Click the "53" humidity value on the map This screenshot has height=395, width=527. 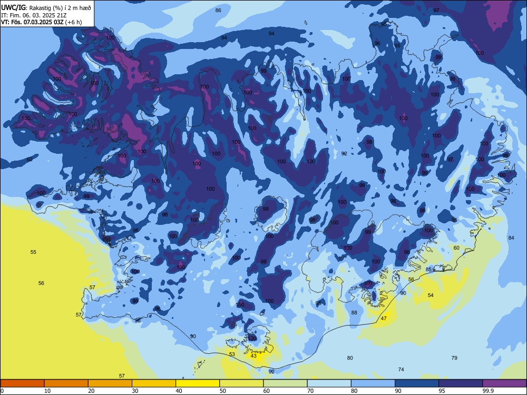pos(232,354)
